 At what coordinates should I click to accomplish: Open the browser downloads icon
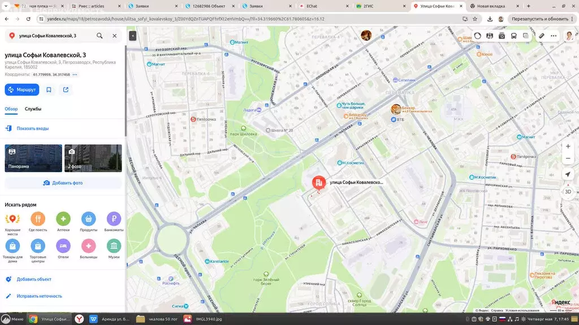tap(490, 19)
